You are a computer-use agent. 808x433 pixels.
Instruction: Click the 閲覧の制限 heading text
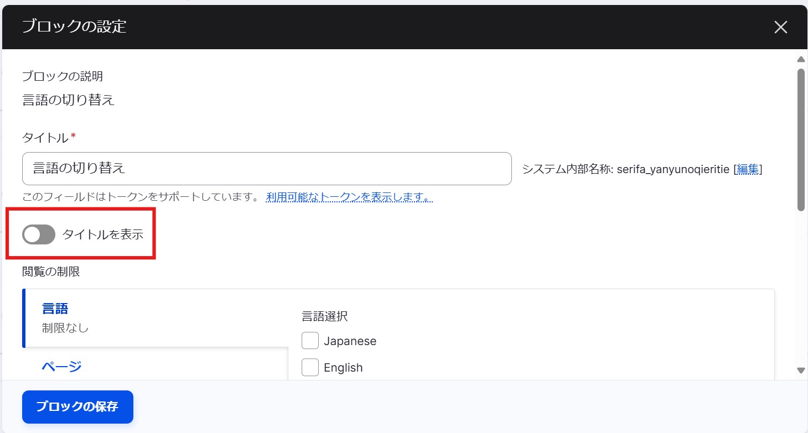coord(51,272)
